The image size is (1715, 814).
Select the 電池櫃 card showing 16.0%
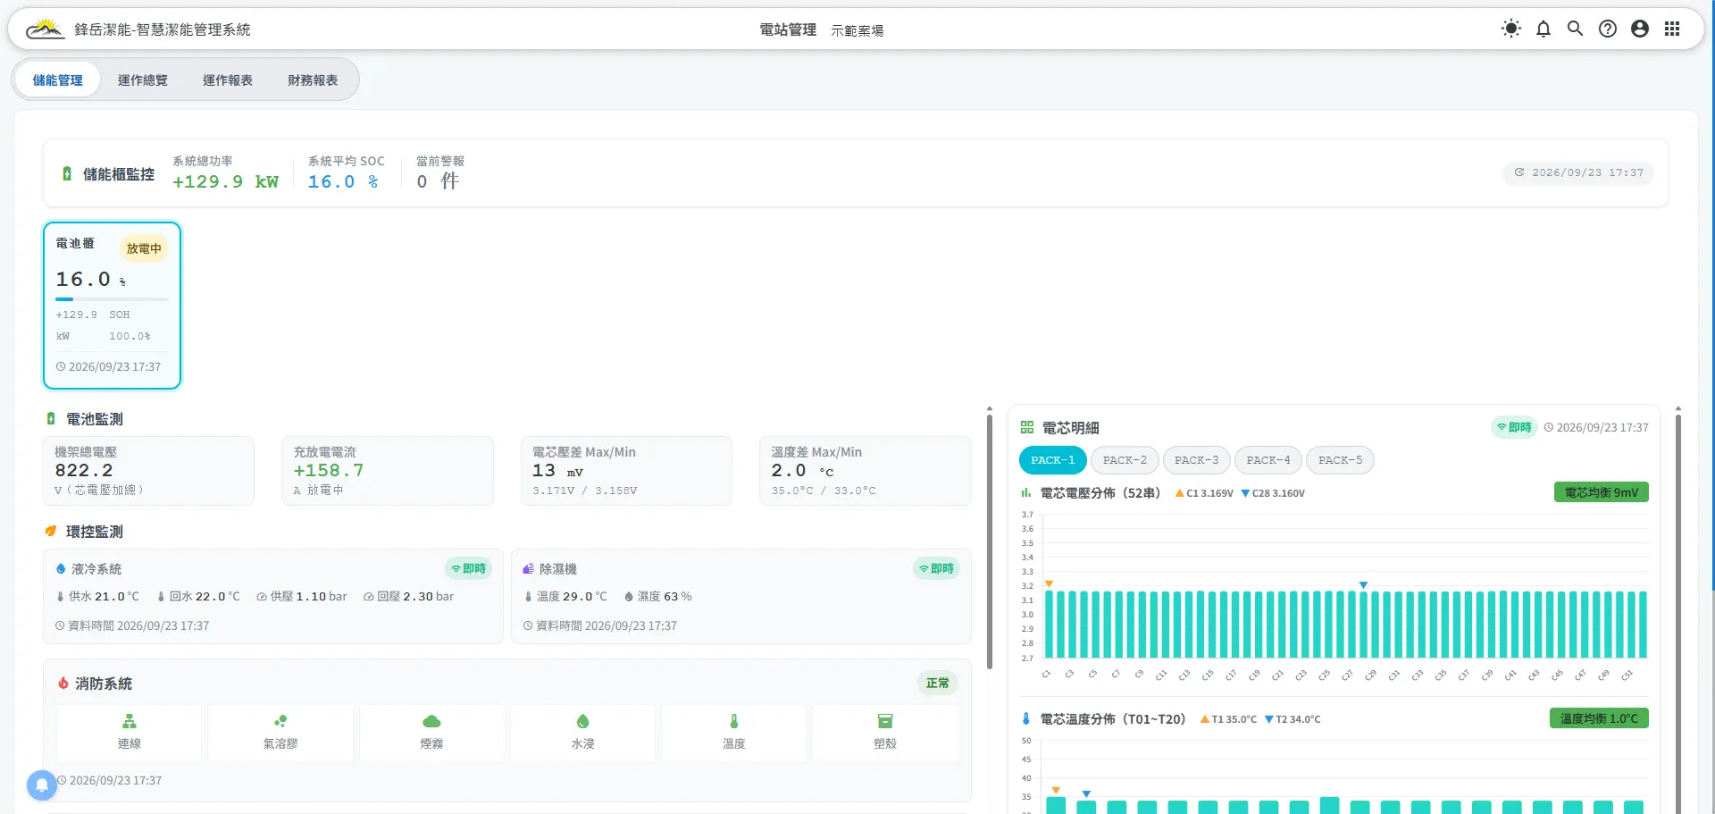point(112,306)
